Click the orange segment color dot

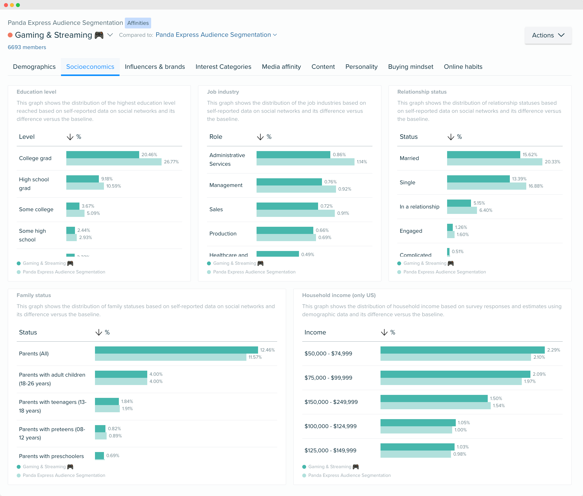[x=10, y=35]
